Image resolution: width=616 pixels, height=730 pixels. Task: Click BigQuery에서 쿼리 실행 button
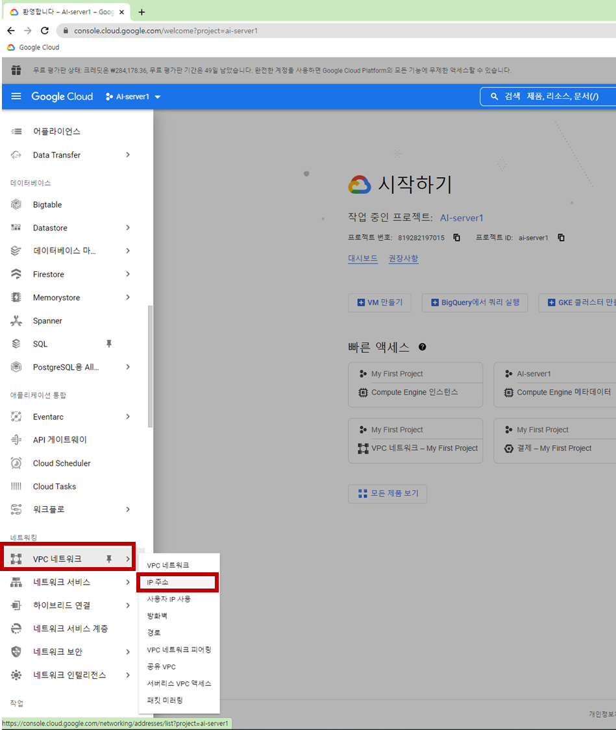[x=474, y=302]
